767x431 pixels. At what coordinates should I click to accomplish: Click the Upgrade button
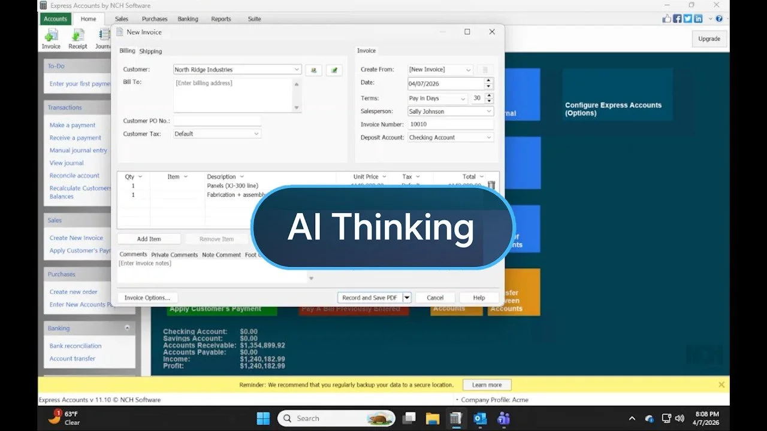point(709,39)
